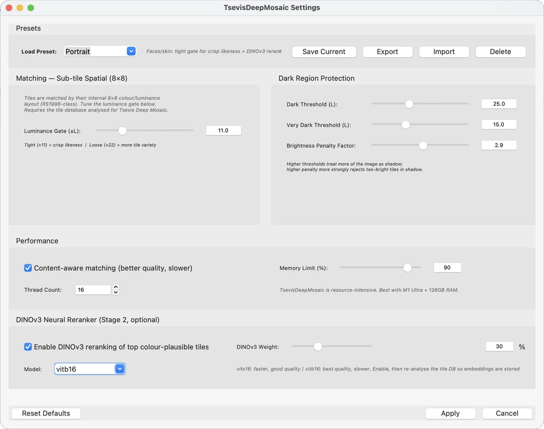
Task: Open the Load Preset dropdown showing Portrait
Action: 100,51
